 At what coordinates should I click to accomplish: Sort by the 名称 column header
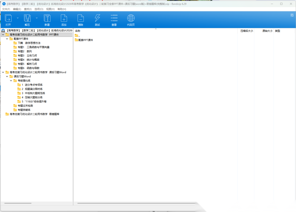[x=78, y=31]
